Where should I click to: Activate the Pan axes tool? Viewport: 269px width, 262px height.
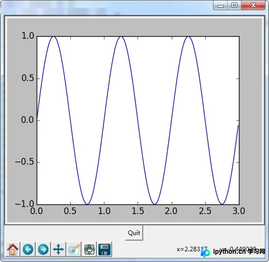click(59, 249)
